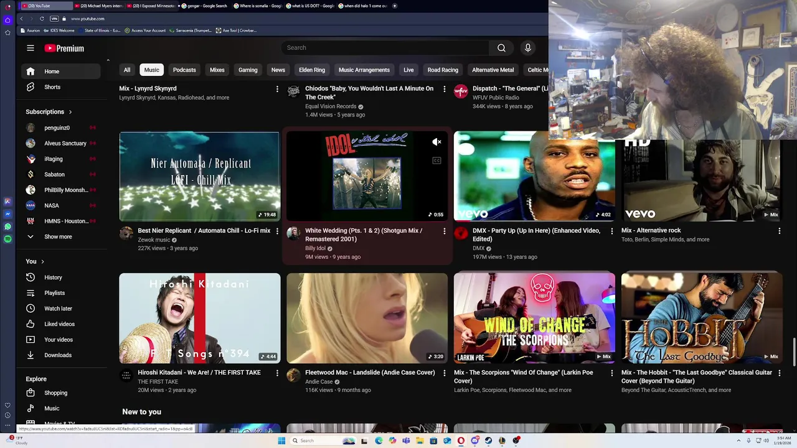Expand the You section arrow

pyautogui.click(x=42, y=262)
